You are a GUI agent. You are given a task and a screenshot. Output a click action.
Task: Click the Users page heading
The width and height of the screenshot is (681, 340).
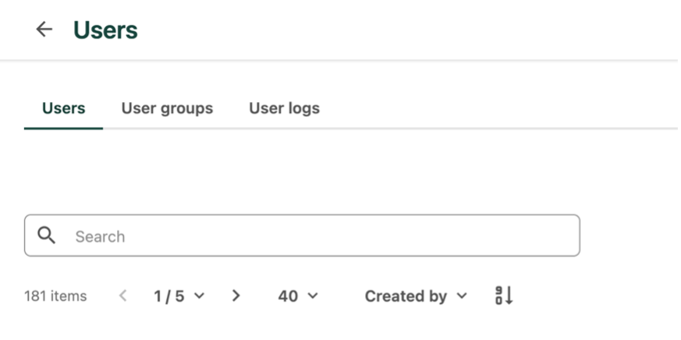105,30
